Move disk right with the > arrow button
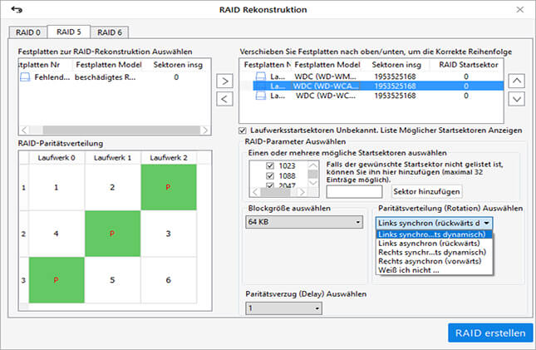This screenshot has height=350, width=536. click(224, 81)
